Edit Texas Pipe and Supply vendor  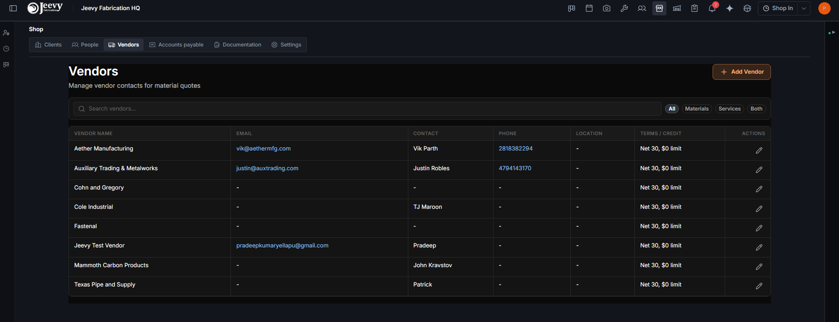coord(759,286)
